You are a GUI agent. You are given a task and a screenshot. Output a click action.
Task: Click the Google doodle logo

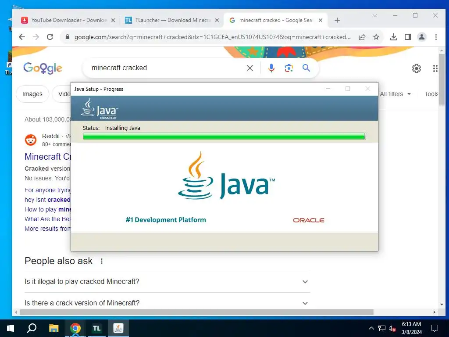pyautogui.click(x=43, y=68)
